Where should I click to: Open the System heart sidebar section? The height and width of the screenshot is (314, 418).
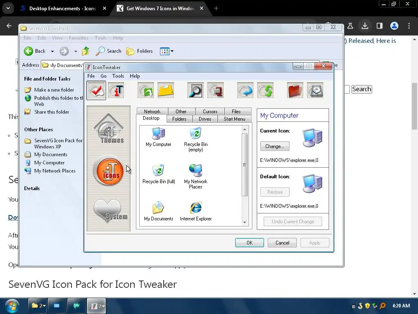(110, 211)
